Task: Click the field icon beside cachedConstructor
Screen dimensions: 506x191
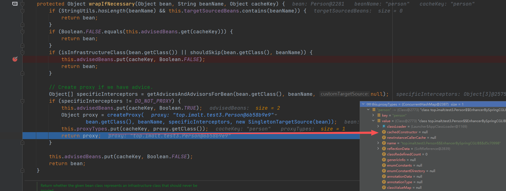Action: [384, 132]
